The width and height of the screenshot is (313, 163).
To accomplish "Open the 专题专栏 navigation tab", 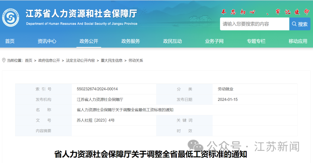I will [x=256, y=41].
